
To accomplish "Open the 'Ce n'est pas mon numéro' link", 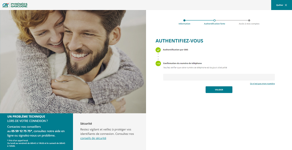I will tap(262, 84).
